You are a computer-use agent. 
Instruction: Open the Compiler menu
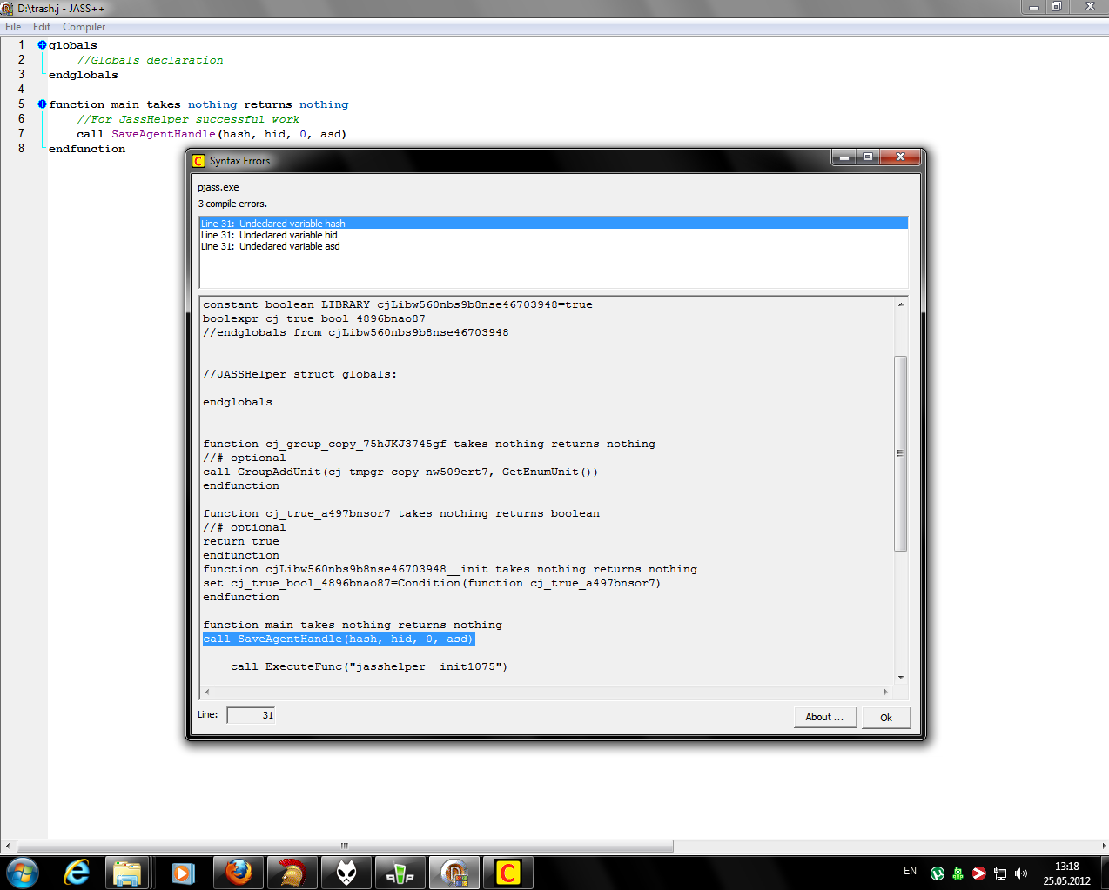click(x=84, y=27)
